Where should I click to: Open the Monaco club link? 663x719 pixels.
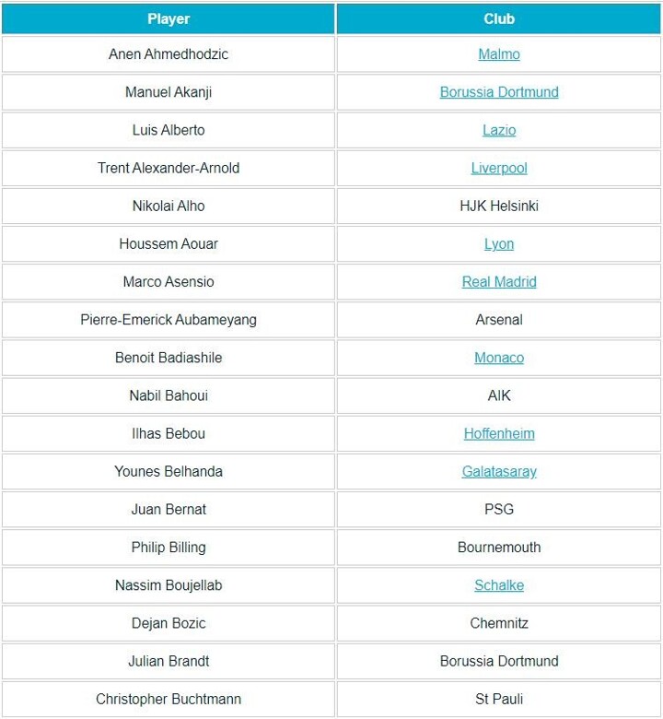499,358
